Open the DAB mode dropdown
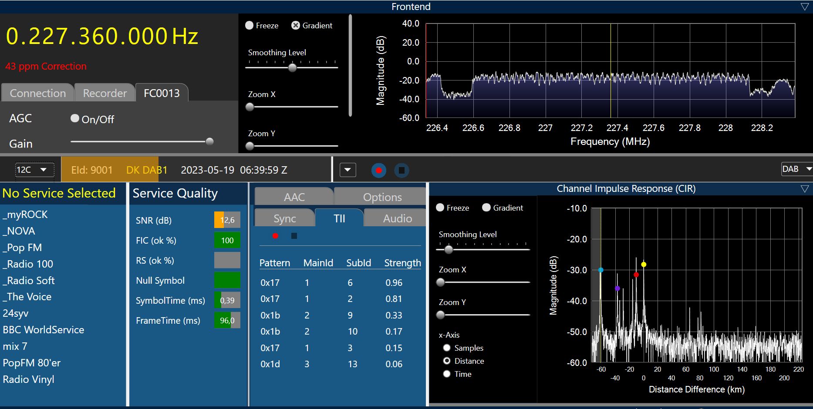 pos(796,169)
